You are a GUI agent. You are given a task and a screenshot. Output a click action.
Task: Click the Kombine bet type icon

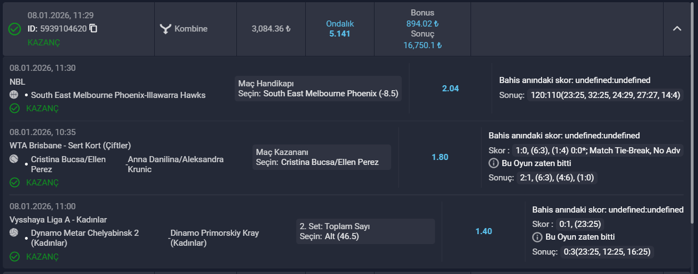click(x=165, y=29)
